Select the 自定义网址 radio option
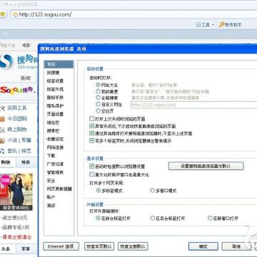This screenshot has height=257, width=257. pos(98,104)
